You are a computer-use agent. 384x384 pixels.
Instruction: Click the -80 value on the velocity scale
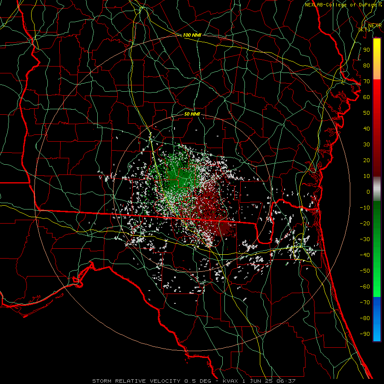(x=365, y=318)
